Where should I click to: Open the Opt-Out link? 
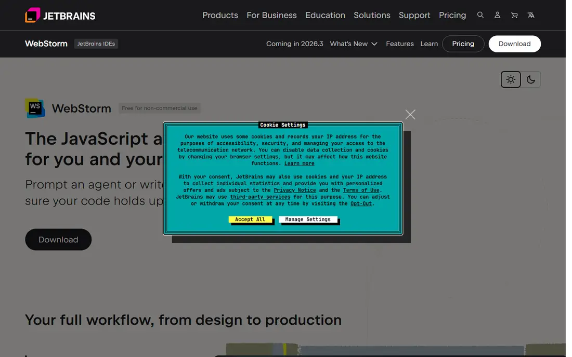coord(361,203)
